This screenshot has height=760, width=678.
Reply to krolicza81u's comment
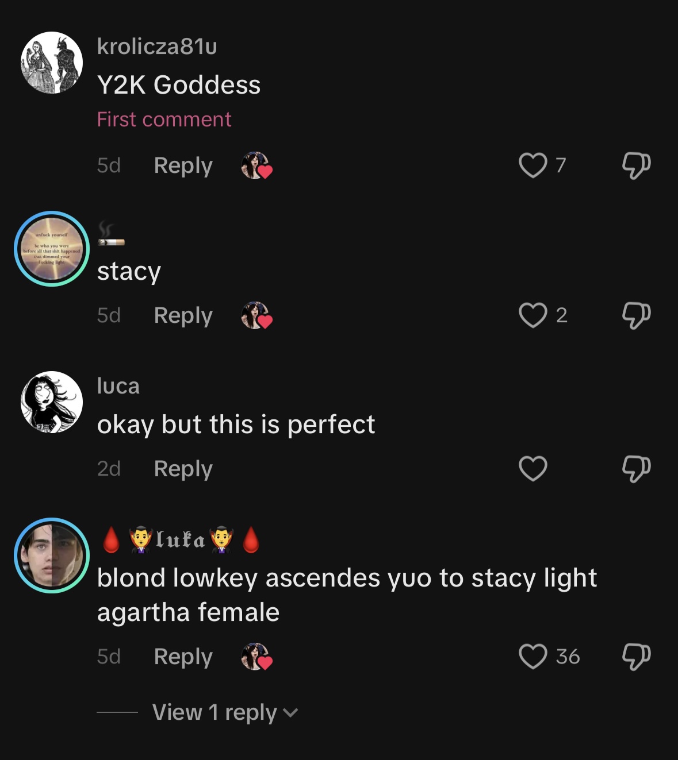click(183, 165)
